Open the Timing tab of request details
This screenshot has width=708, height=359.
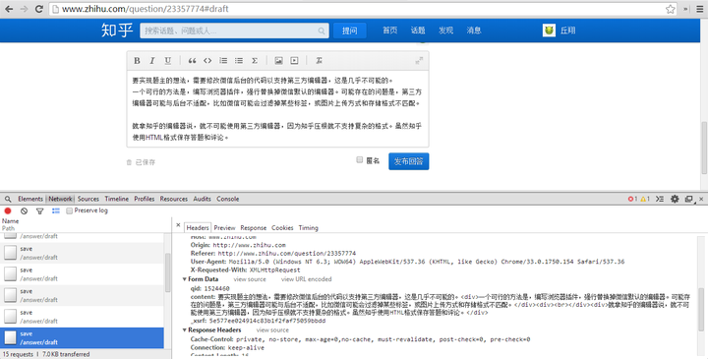click(x=309, y=227)
